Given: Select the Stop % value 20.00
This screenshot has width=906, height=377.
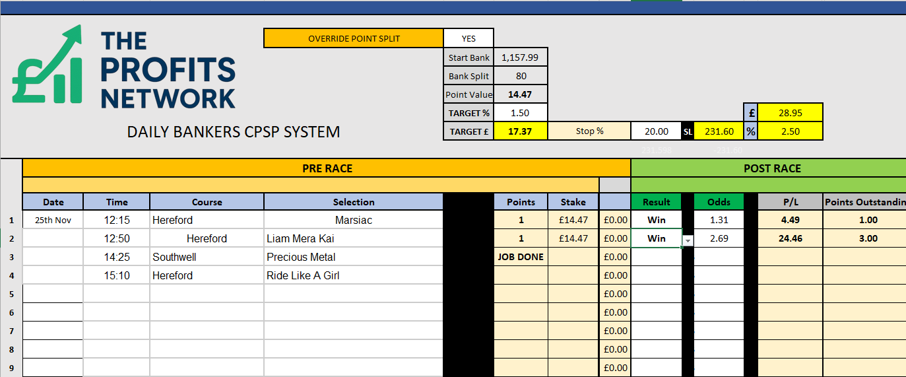Looking at the screenshot, I should coord(656,131).
